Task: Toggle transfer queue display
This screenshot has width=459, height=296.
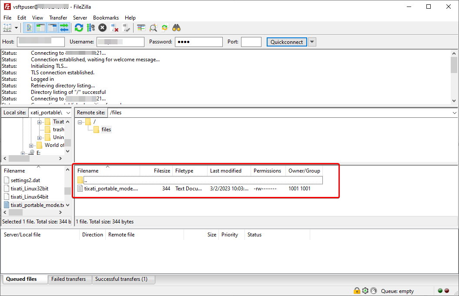Action: click(x=64, y=28)
